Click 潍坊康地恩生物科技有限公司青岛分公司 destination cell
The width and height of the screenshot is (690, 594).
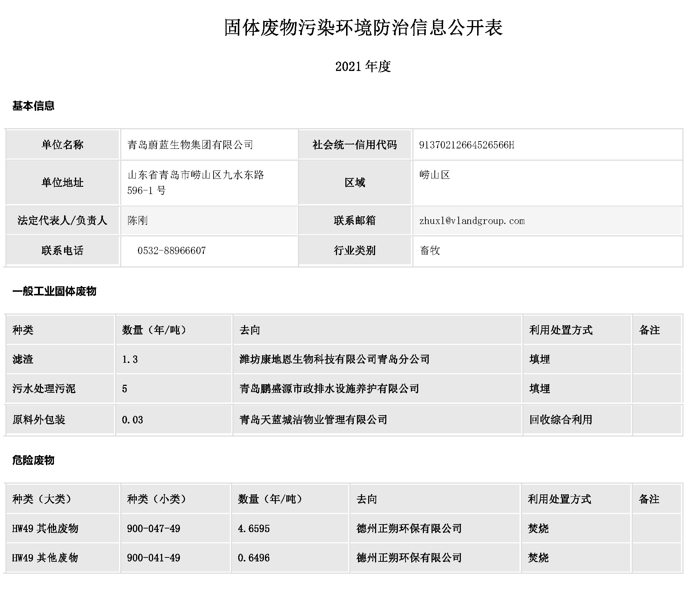click(x=334, y=359)
